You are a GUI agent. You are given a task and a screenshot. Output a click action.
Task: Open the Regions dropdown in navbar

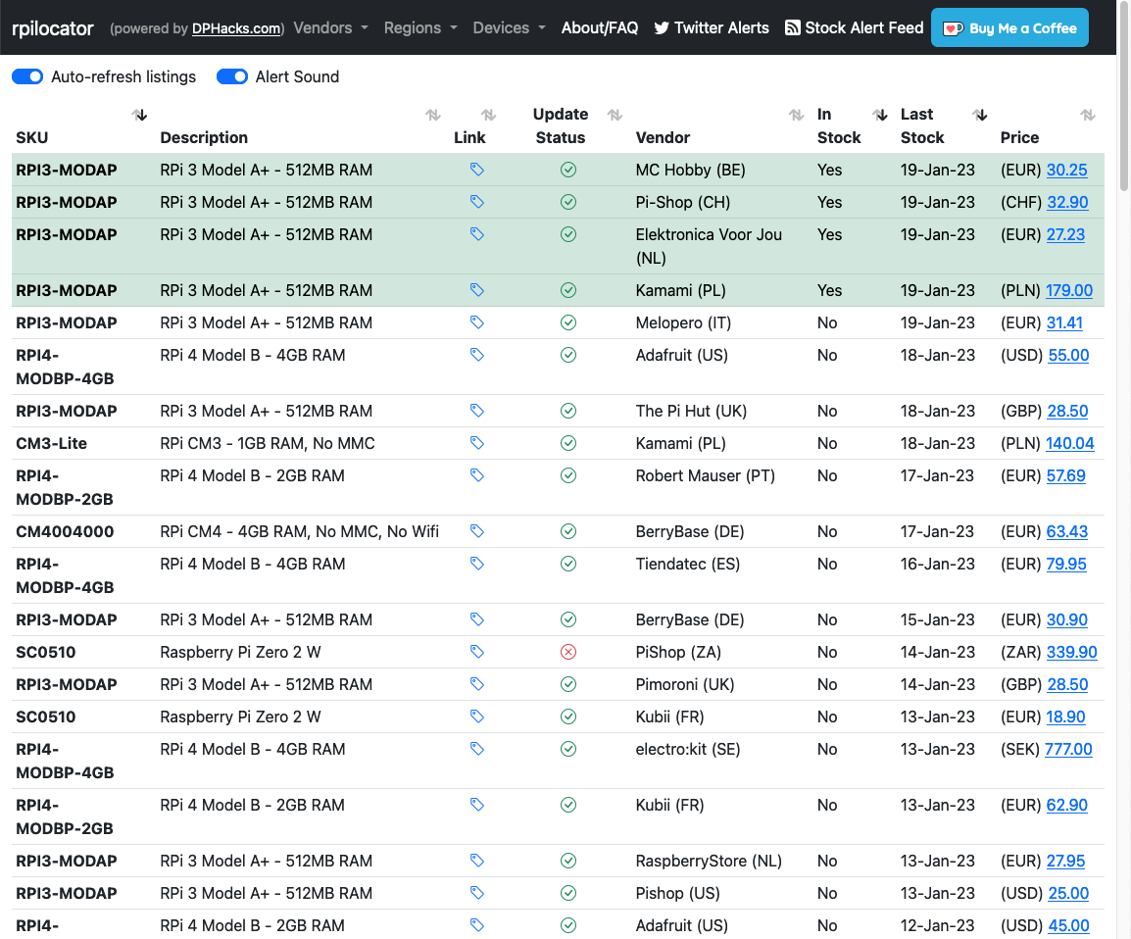[420, 27]
